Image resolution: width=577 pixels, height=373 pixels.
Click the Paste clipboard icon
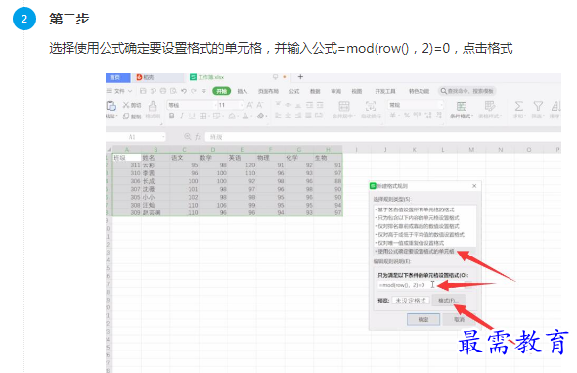click(x=111, y=106)
